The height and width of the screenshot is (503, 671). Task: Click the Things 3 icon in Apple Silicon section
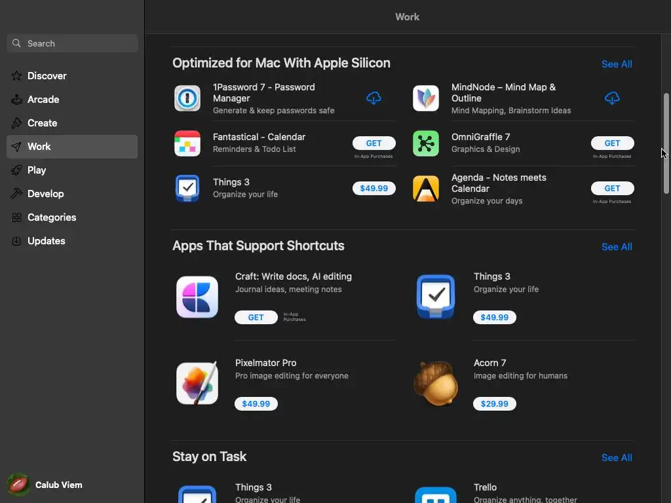click(x=187, y=188)
